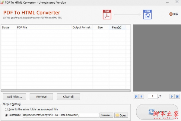Click the blue HTM file icon
181x121 pixels.
pyautogui.click(x=148, y=14)
